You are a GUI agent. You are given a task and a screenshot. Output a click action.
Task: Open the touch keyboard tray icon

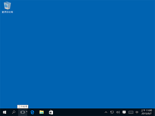[x=131, y=112]
